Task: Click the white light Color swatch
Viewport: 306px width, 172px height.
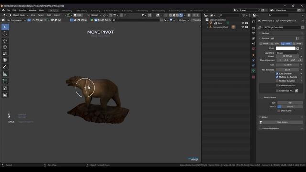Action: click(286, 48)
